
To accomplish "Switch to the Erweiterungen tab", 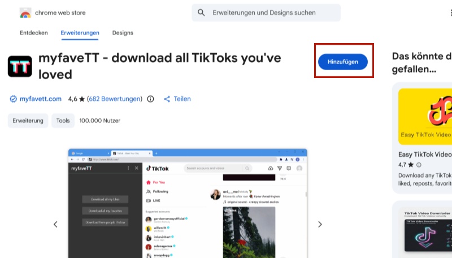I will (x=80, y=33).
